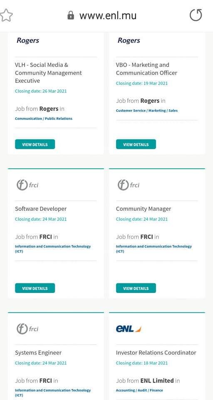Open Investor Relations Coordinator job title

156,352
